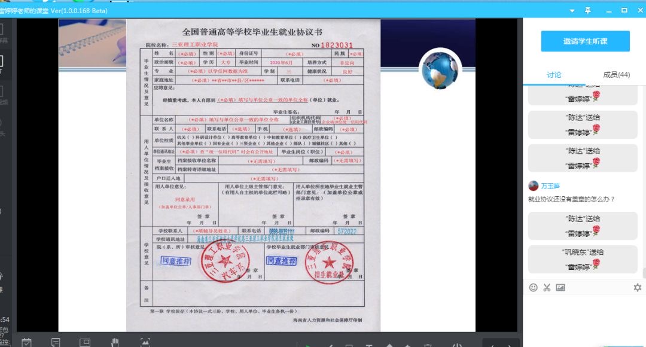Viewport: 646px width, 347px height.
Task: Click 万玉萝's avatar in discussion
Action: point(533,186)
